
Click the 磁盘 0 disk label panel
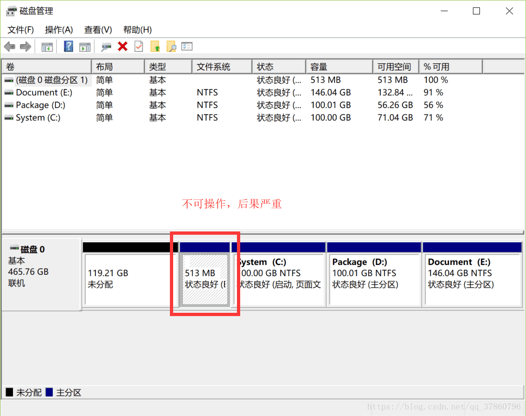(41, 275)
